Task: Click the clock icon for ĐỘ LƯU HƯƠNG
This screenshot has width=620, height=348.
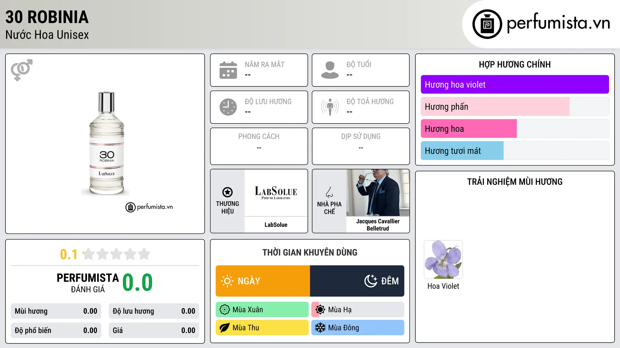Action: pos(228,107)
